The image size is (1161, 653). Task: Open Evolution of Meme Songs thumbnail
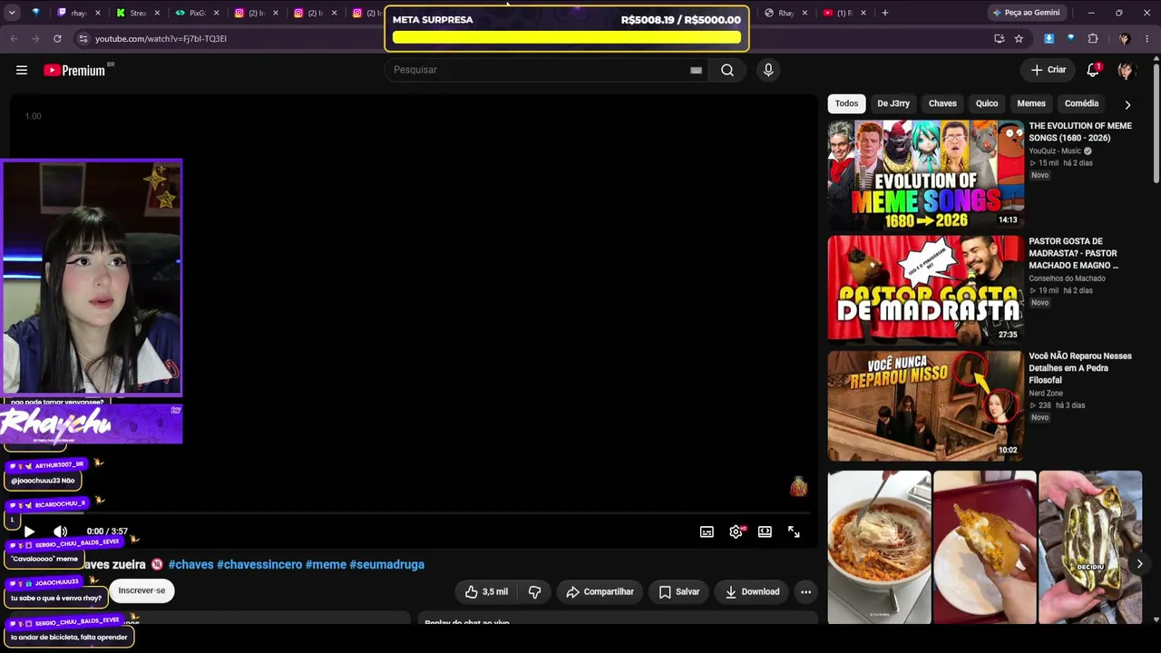(925, 174)
